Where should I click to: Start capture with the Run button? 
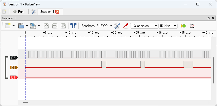(18, 12)
